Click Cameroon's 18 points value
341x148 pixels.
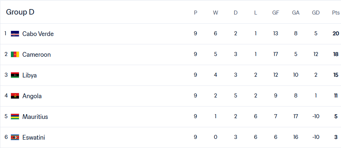point(336,54)
